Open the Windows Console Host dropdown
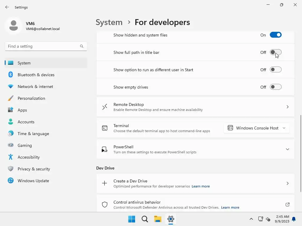Screen dimensions: 302x226 [x=257, y=128]
